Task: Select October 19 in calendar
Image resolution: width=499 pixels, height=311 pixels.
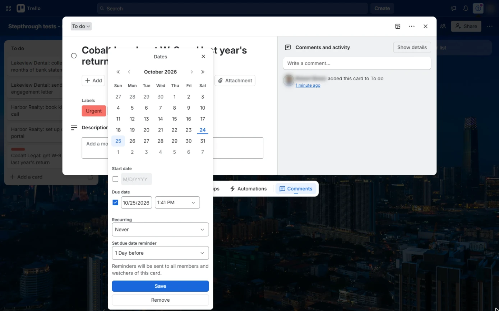Action: pyautogui.click(x=132, y=130)
